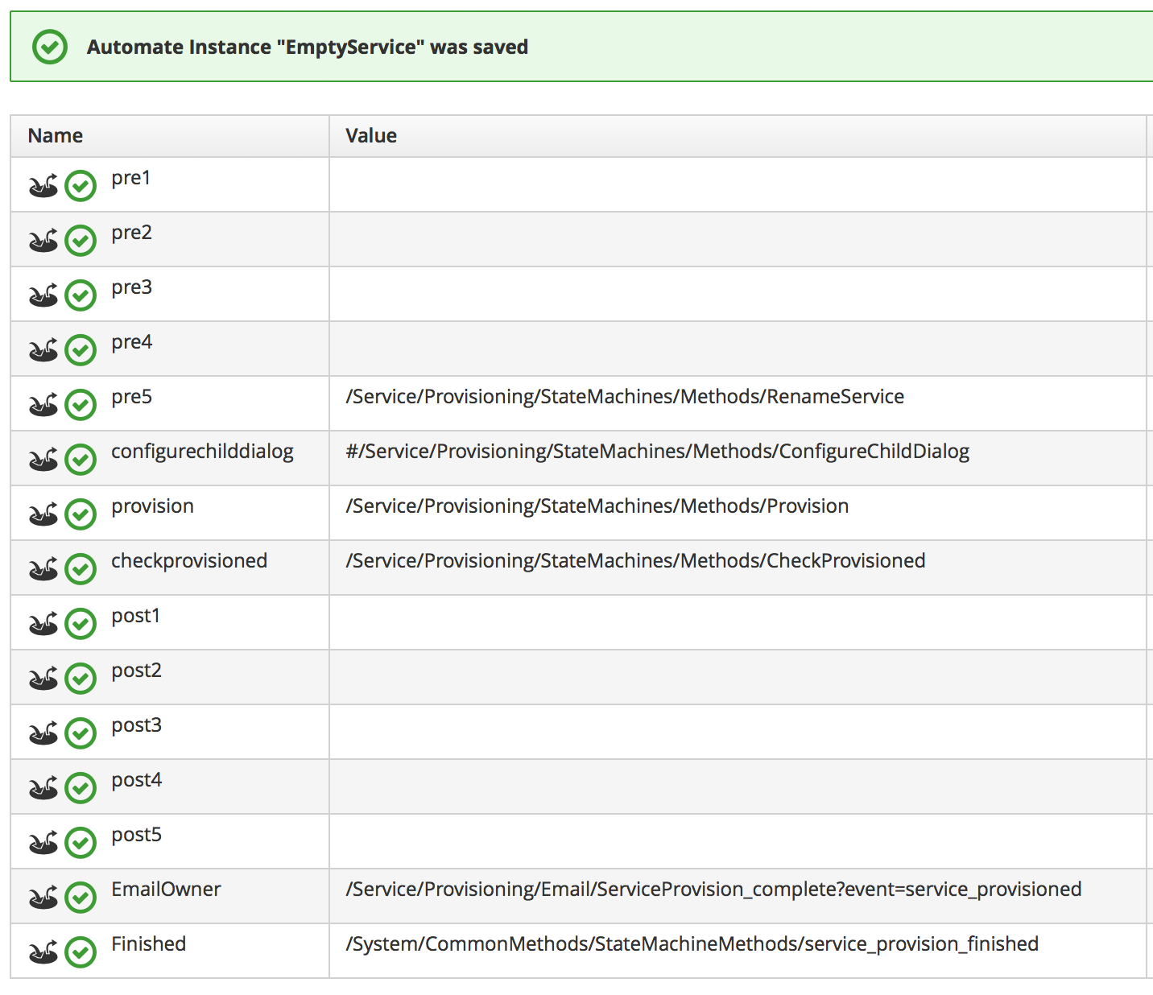Click the Value column header

(371, 136)
